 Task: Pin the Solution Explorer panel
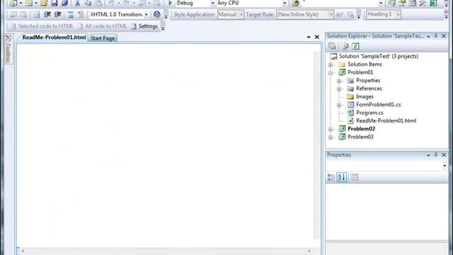tap(436, 36)
